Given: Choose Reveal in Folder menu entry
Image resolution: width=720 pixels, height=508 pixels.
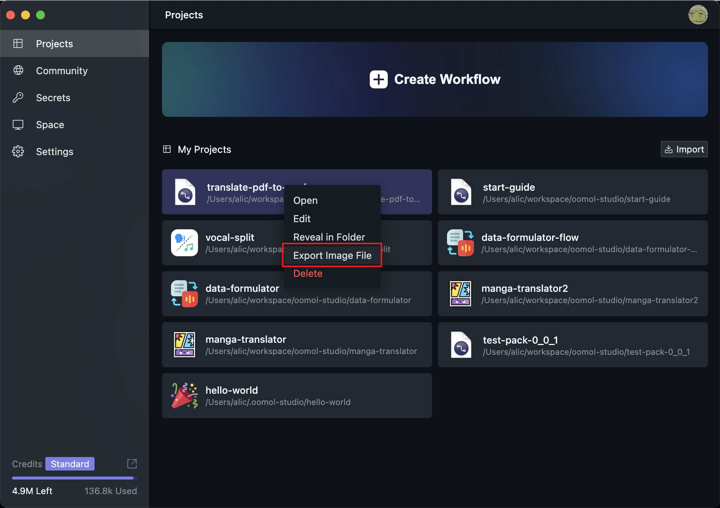Looking at the screenshot, I should (x=329, y=237).
